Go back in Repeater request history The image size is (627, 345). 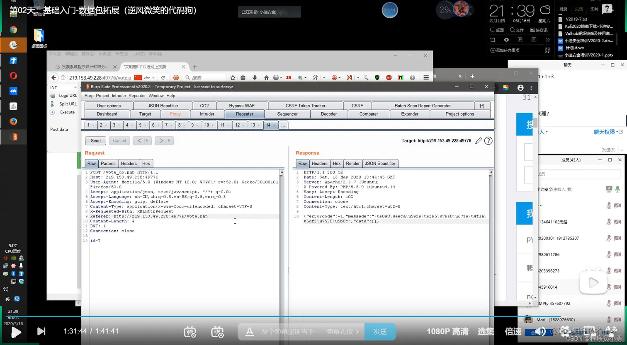coord(139,141)
